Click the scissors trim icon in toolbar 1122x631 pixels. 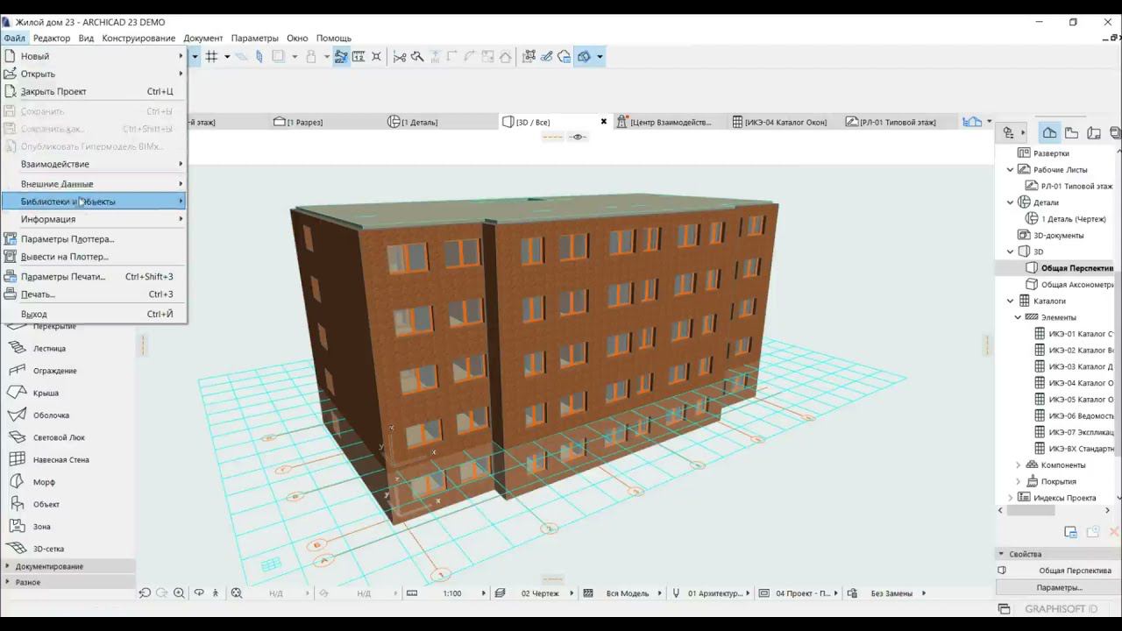point(400,57)
